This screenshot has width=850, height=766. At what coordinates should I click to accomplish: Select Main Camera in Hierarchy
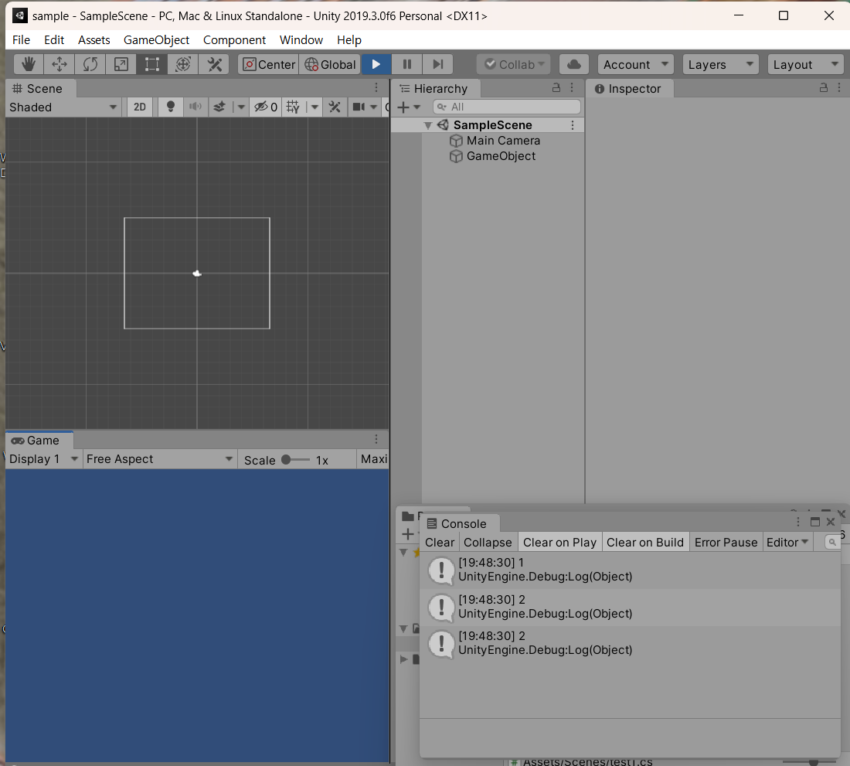pyautogui.click(x=503, y=141)
